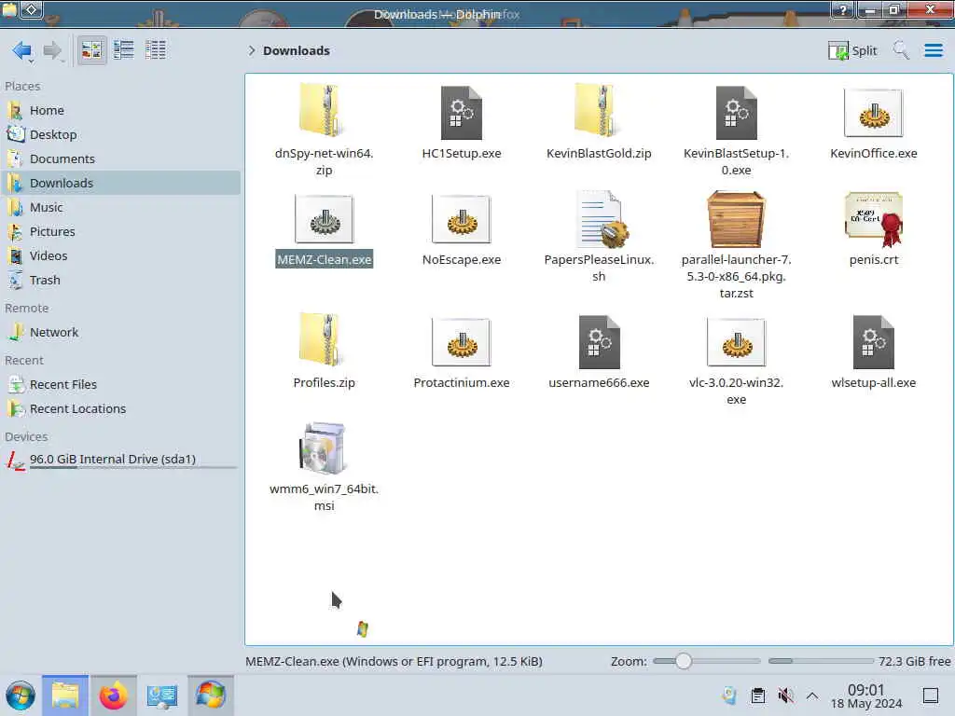Select dnSpy-net-win64.zip archive icon

click(324, 111)
